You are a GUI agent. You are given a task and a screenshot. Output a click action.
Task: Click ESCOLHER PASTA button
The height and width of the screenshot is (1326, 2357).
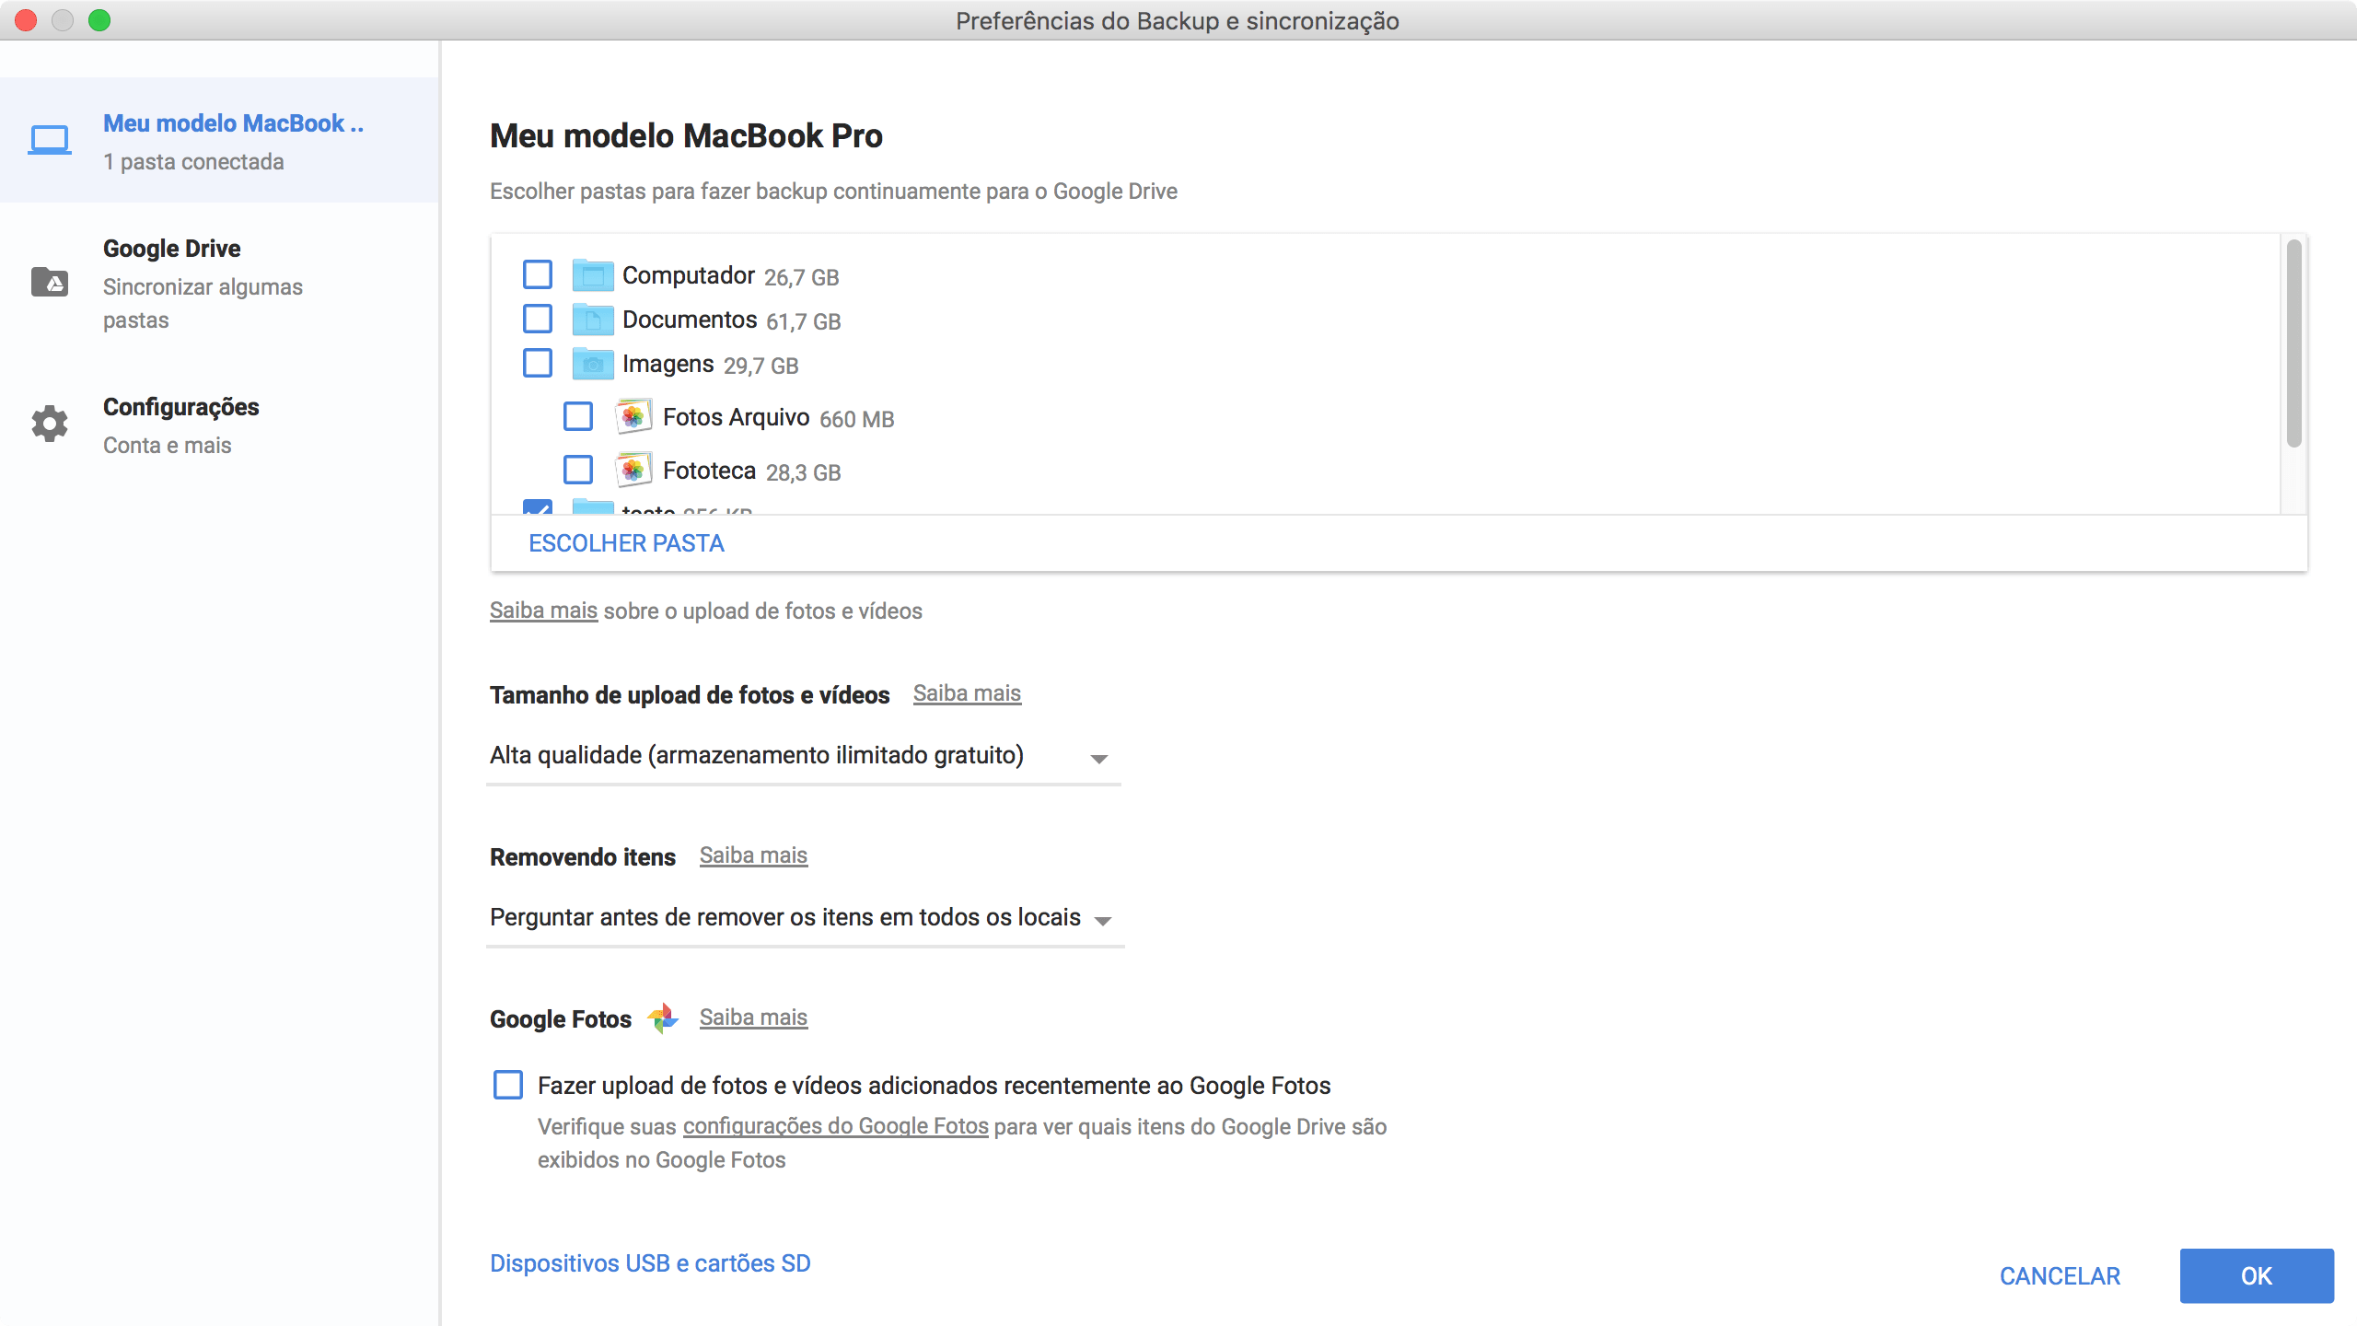point(626,543)
